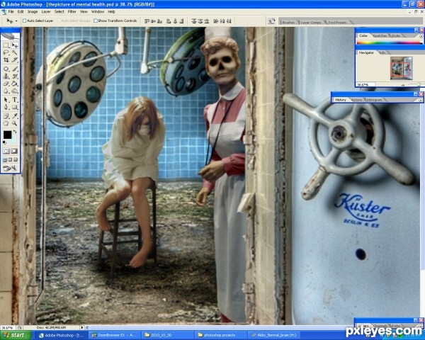
Task: Open History palette flyout menu arrow
Action: 420,100
